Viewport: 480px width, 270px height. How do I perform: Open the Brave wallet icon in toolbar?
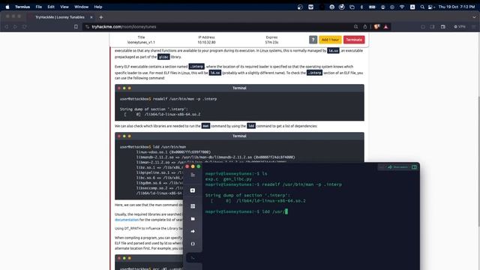tap(443, 27)
